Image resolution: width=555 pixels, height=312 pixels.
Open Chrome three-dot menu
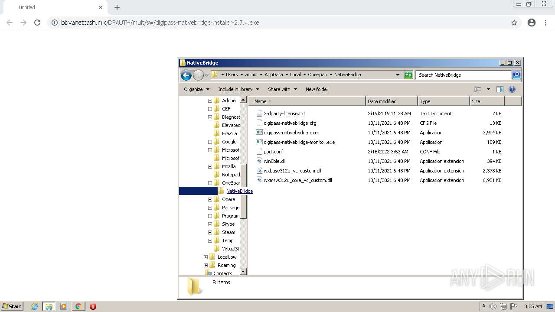(545, 23)
